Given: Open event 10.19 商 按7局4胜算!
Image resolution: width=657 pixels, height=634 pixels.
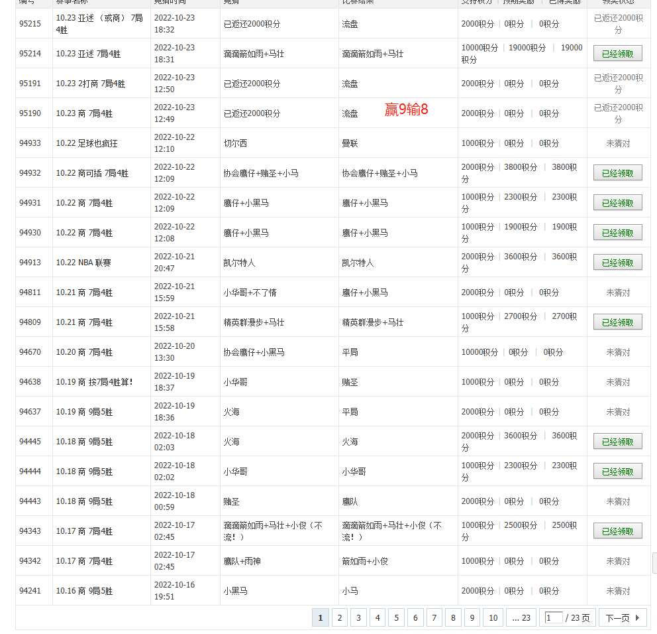Looking at the screenshot, I should [x=94, y=382].
